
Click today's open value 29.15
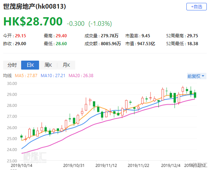click(20, 36)
